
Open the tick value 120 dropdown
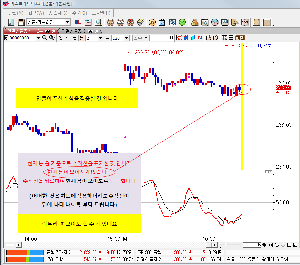click(x=126, y=38)
